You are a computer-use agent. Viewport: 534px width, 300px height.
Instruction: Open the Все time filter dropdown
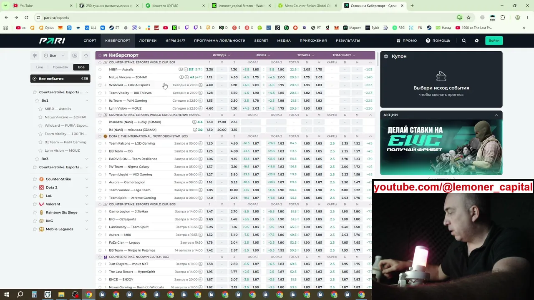click(x=54, y=55)
